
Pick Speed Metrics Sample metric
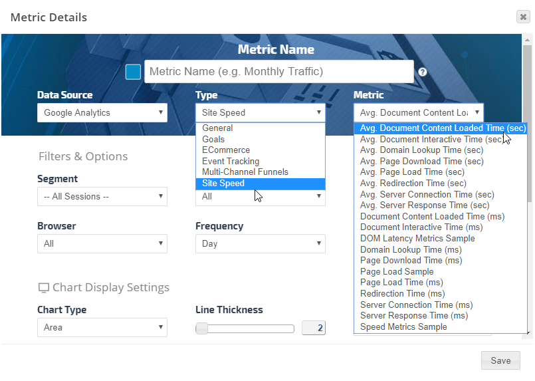pos(403,326)
